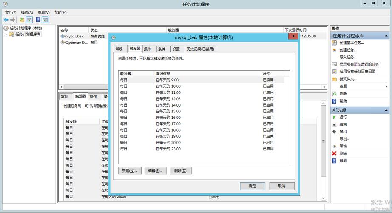The height and width of the screenshot is (213, 392).
Task: Open the 历史记录(已禁用) tab
Action: (200, 49)
